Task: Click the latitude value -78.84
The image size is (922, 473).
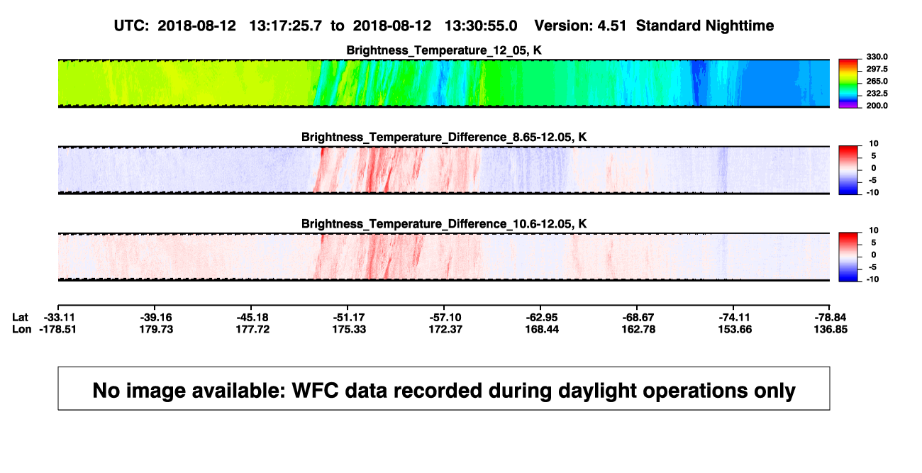Action: point(830,317)
